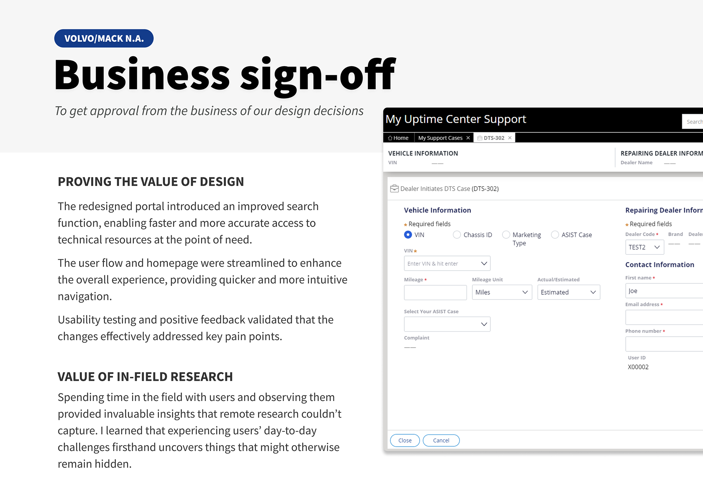
Task: Click the Close button
Action: tap(405, 440)
